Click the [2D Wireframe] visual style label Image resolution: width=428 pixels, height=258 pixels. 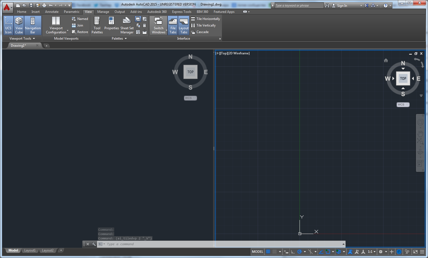click(239, 53)
